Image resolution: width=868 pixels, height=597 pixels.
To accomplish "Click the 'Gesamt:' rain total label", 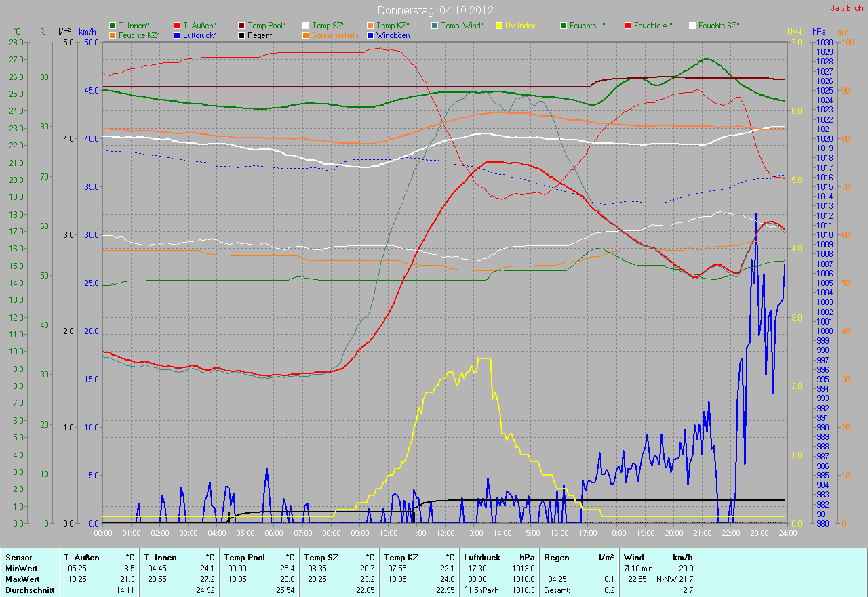I will [x=557, y=590].
